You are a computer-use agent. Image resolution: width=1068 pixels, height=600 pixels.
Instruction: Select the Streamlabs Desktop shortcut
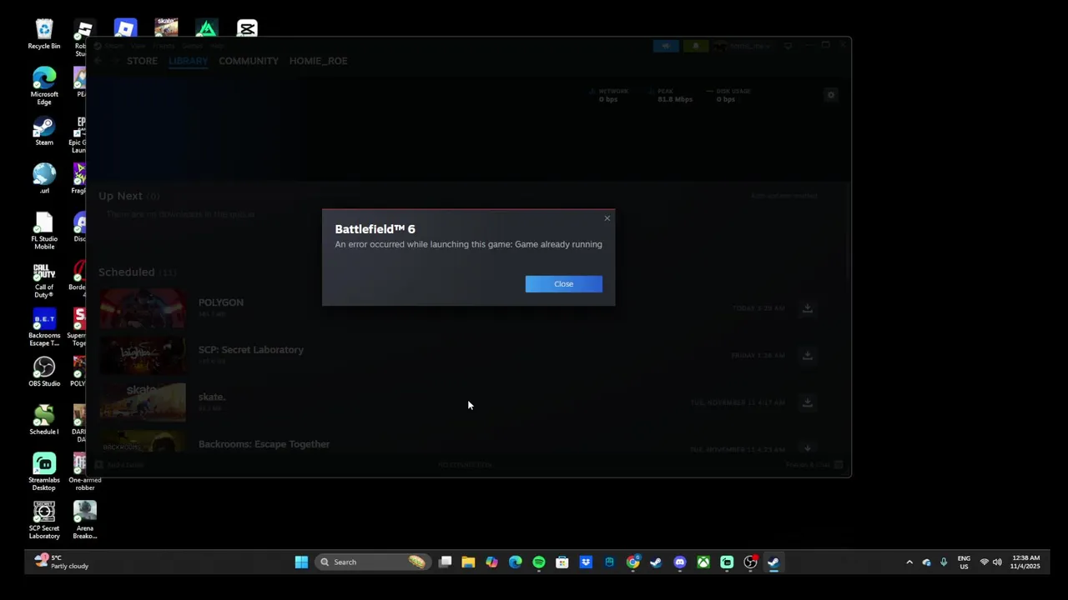44,472
